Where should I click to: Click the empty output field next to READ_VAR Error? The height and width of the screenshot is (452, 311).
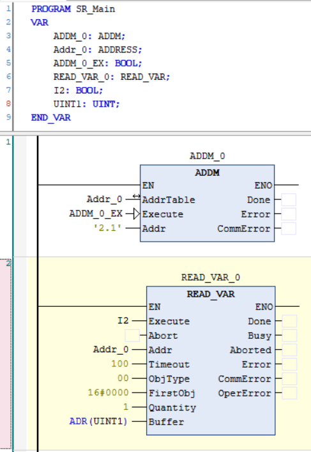click(x=289, y=364)
